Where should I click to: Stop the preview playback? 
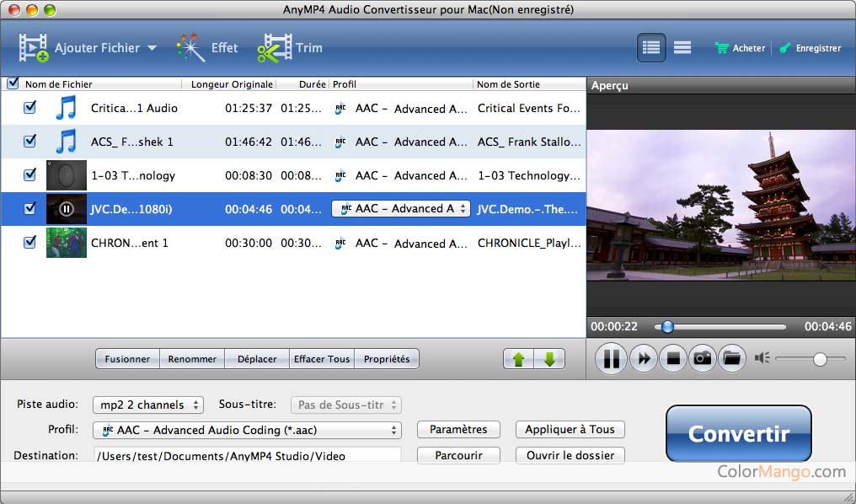673,358
